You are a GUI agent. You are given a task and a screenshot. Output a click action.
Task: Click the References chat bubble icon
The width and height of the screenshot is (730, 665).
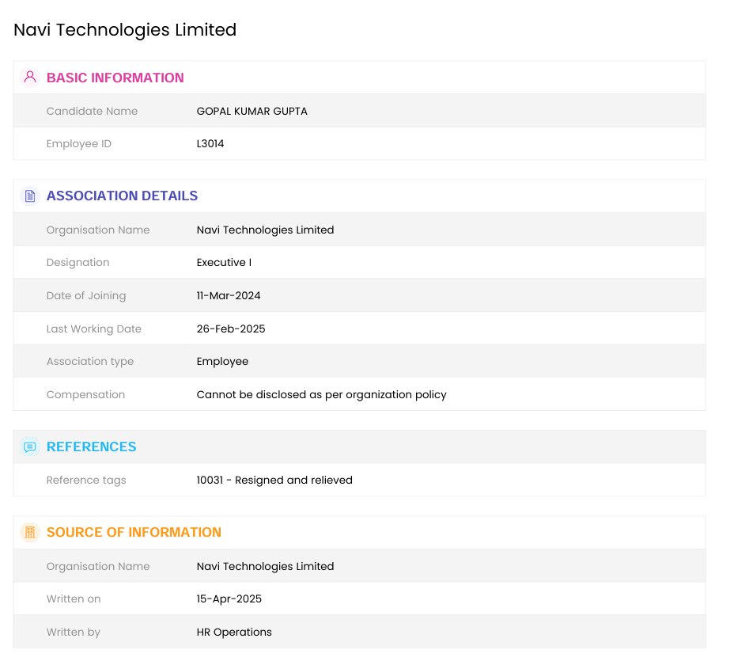[30, 447]
